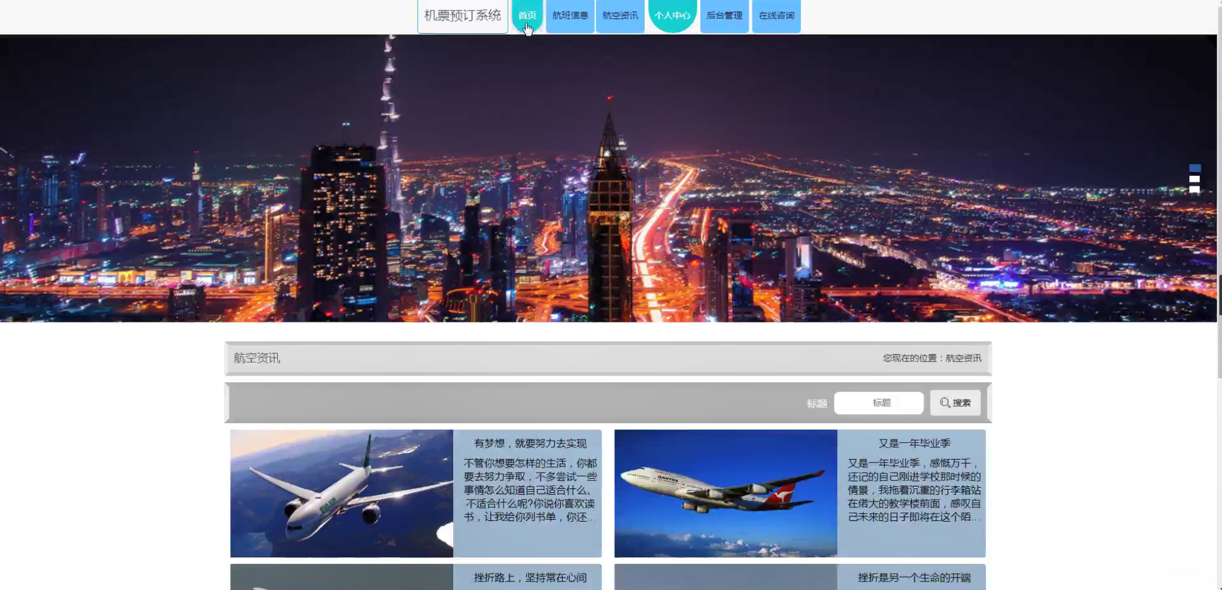Image resolution: width=1222 pixels, height=590 pixels.
Task: Open the 后台管理 nav item
Action: click(724, 16)
